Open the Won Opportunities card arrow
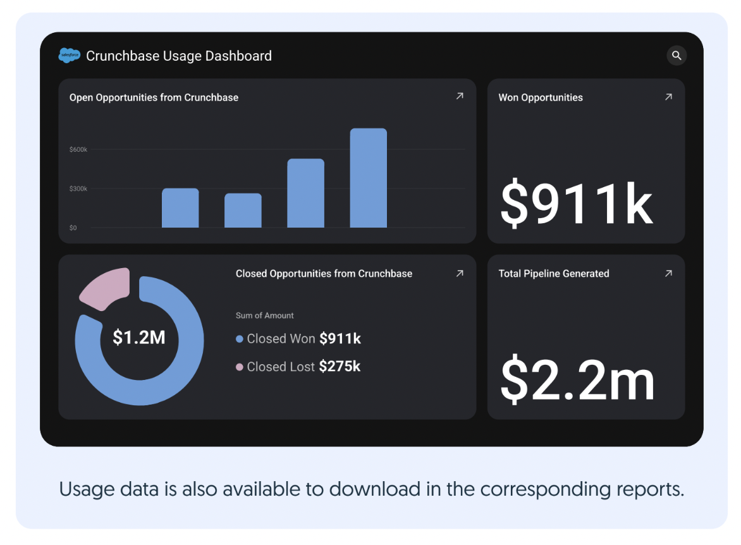The image size is (741, 545). pyautogui.click(x=668, y=97)
